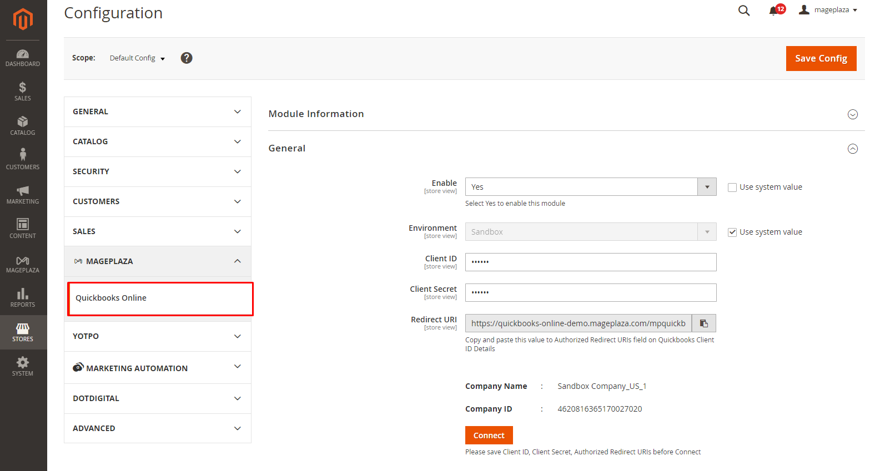Screen dimensions: 870x471
Task: Open the Enable Yes dropdown
Action: pos(591,187)
